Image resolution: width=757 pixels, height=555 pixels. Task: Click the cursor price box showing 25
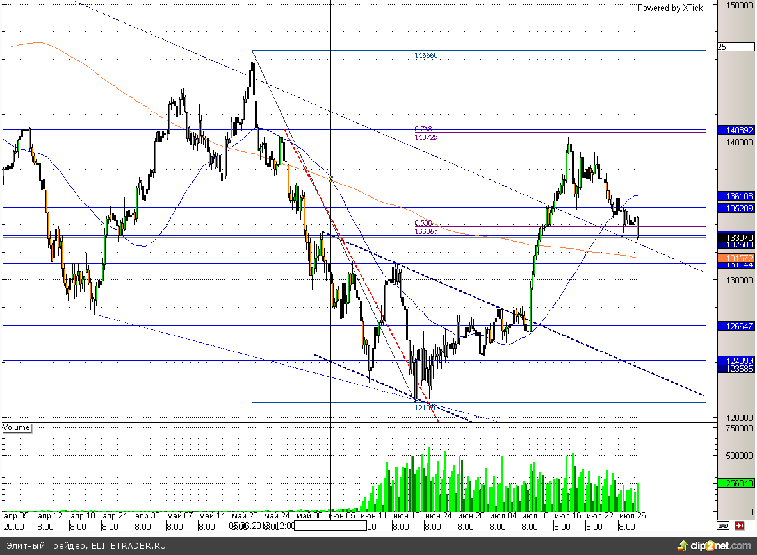coord(735,47)
